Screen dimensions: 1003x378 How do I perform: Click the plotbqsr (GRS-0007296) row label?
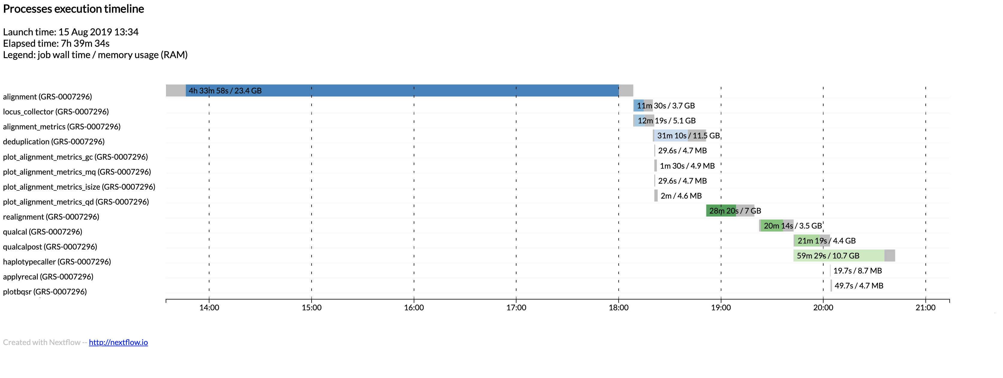pyautogui.click(x=45, y=291)
